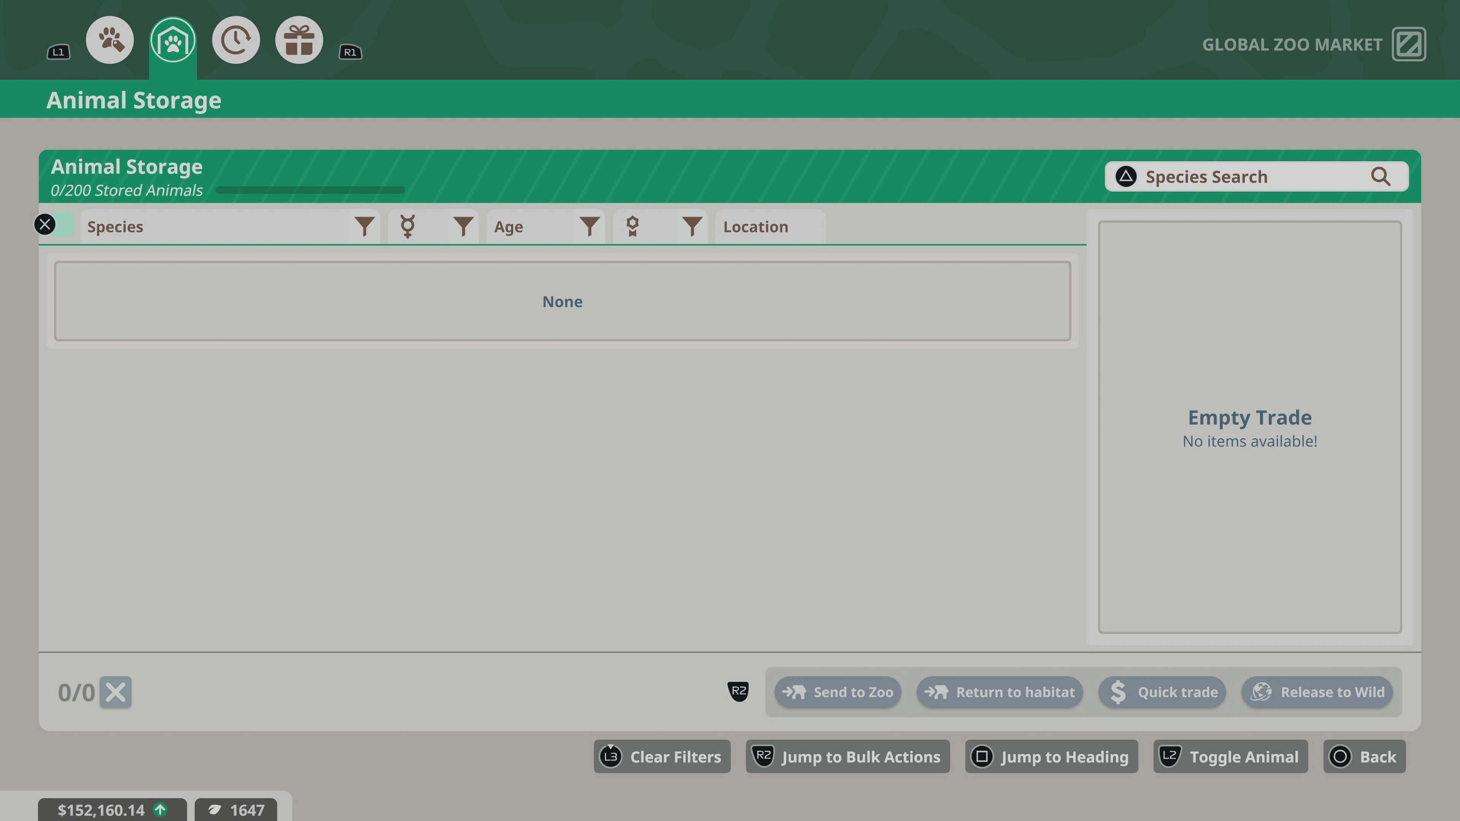Focus the Species Search field

click(x=1256, y=177)
